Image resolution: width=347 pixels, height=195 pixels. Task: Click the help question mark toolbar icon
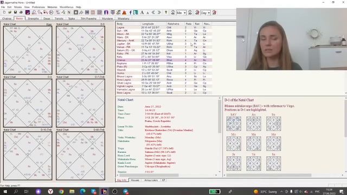pos(166,12)
